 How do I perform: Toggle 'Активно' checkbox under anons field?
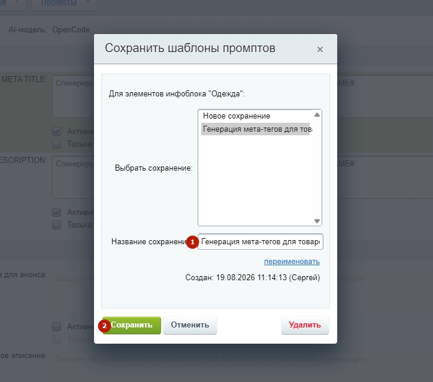(x=57, y=326)
